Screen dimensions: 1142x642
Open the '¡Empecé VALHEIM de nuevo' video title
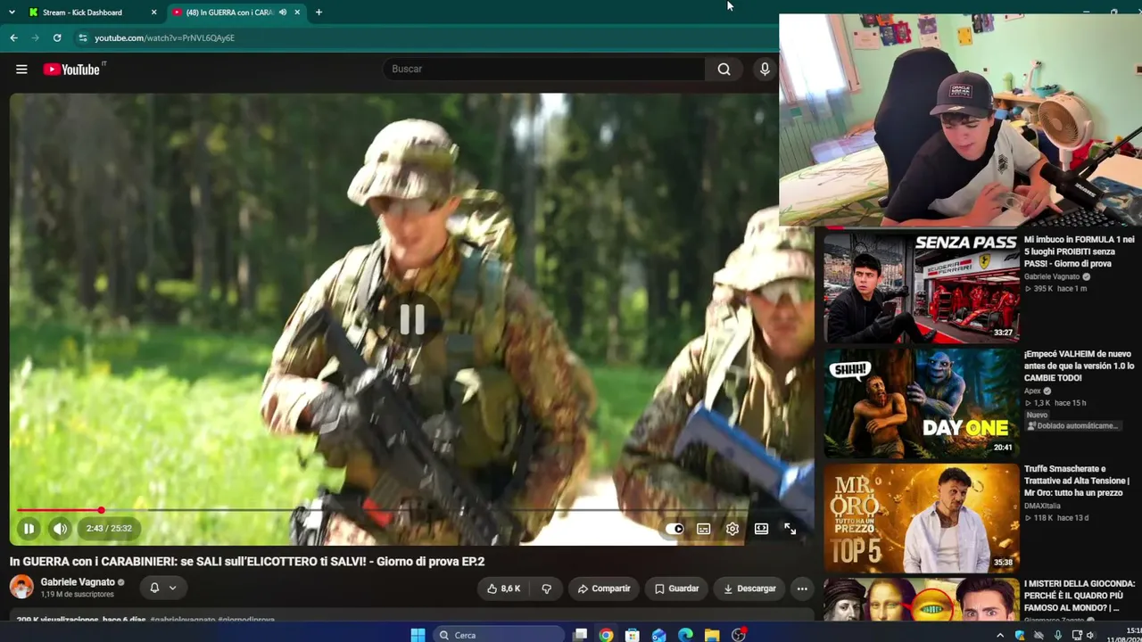point(1080,366)
